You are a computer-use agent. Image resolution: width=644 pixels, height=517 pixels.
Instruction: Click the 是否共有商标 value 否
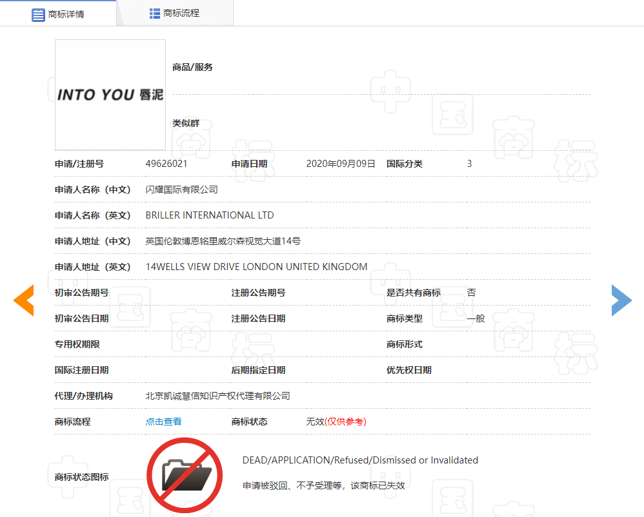click(471, 292)
